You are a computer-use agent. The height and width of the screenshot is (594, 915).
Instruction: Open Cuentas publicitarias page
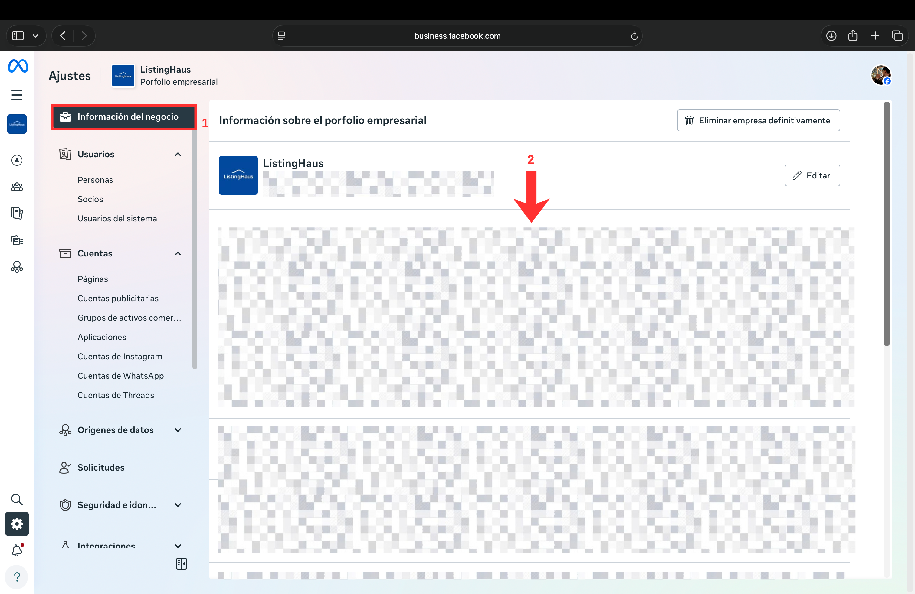pos(118,298)
